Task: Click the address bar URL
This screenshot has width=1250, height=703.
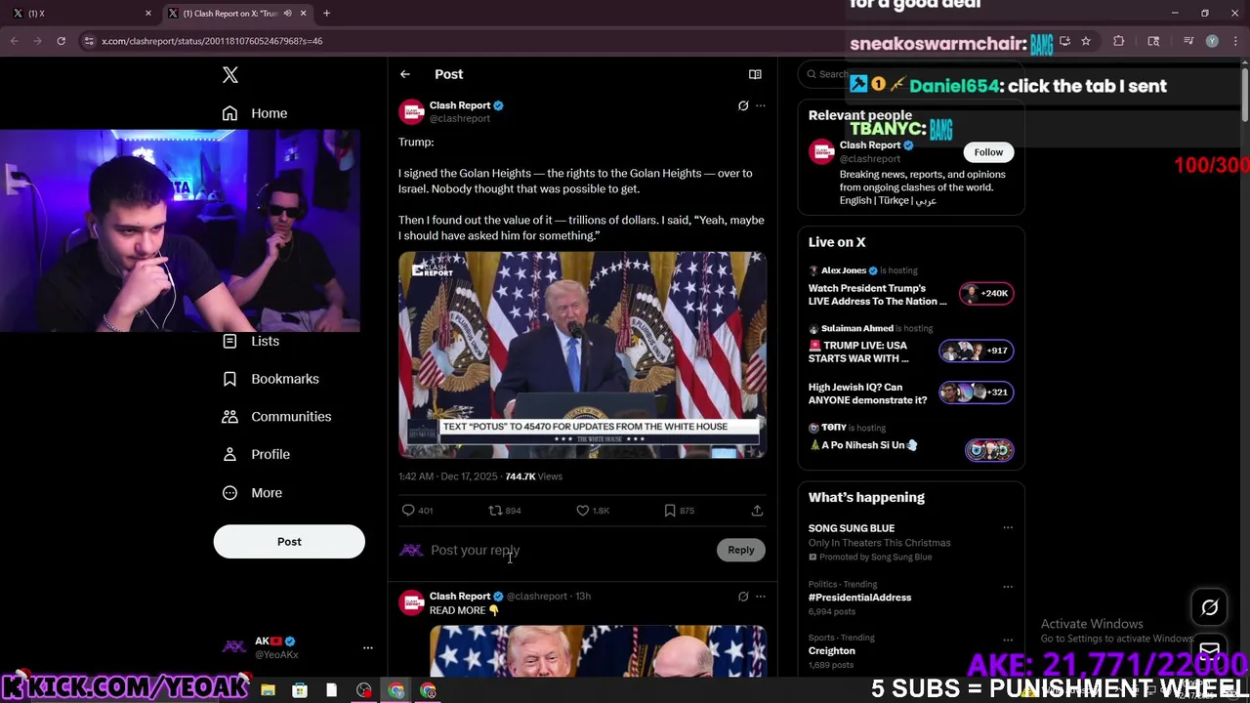Action: [212, 41]
